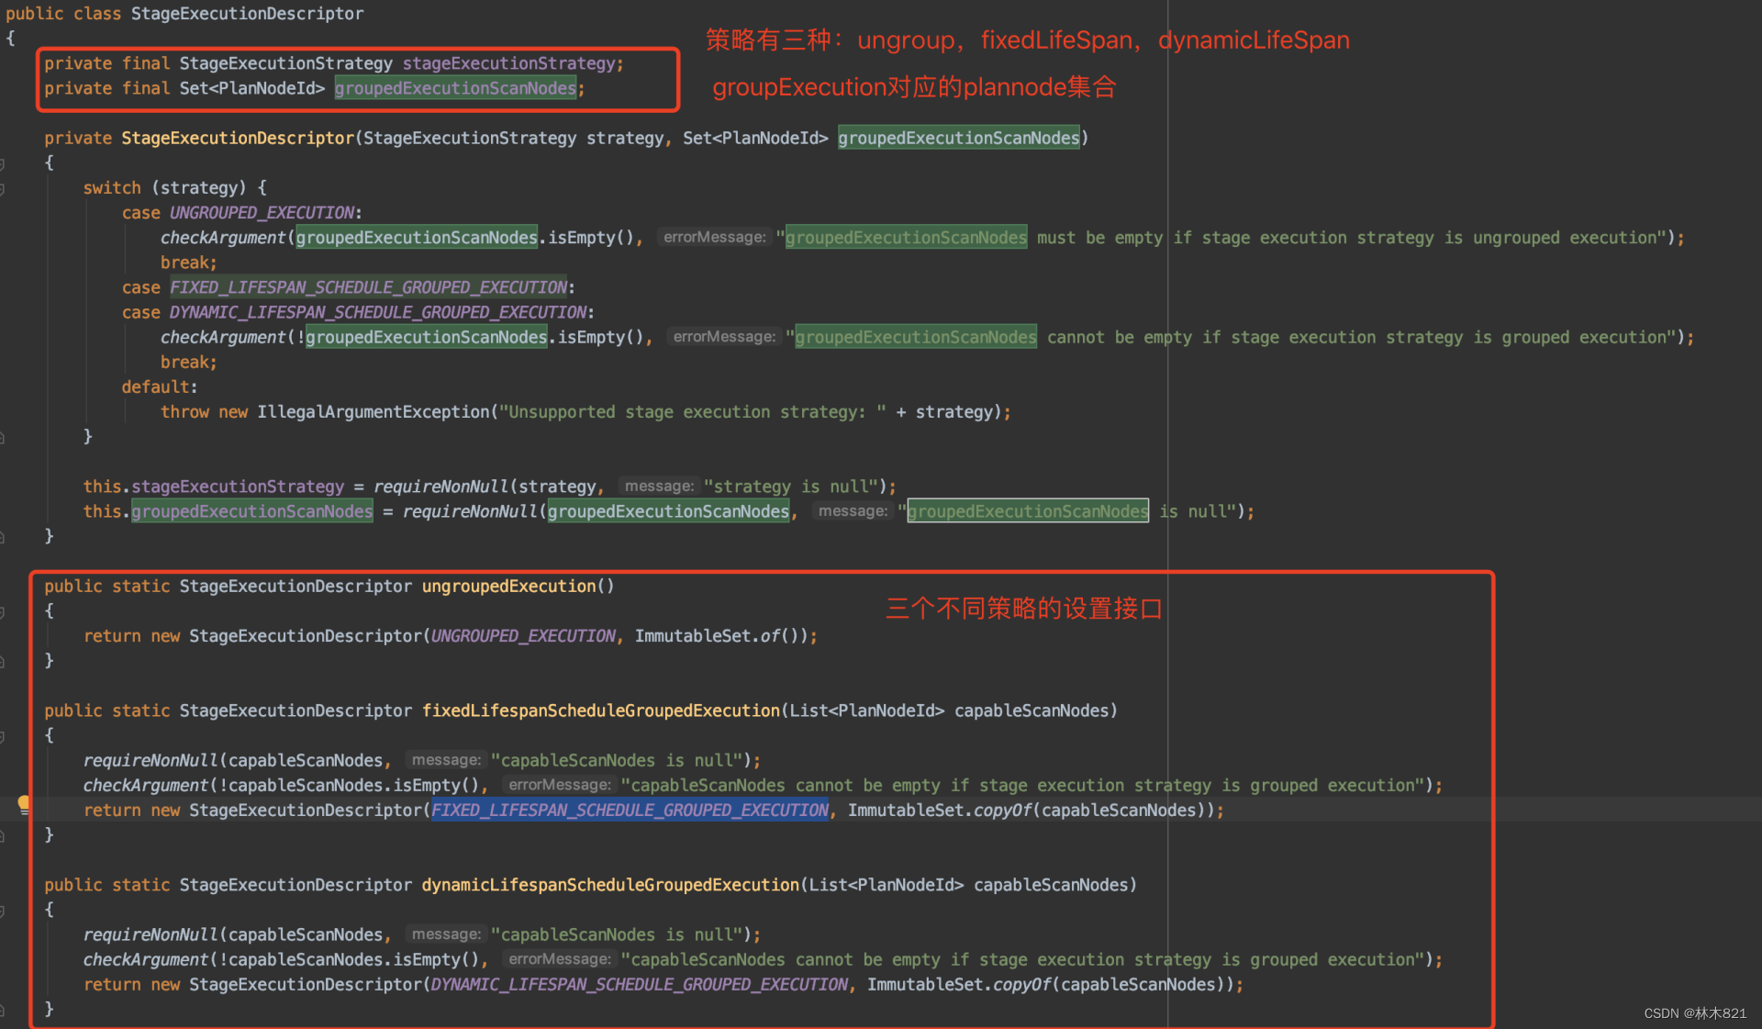Collapse the private constructor body fold marker
The height and width of the screenshot is (1029, 1762).
(x=3, y=163)
